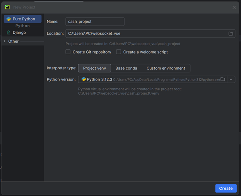Click the PyCharm logo icon in title bar

7,7
